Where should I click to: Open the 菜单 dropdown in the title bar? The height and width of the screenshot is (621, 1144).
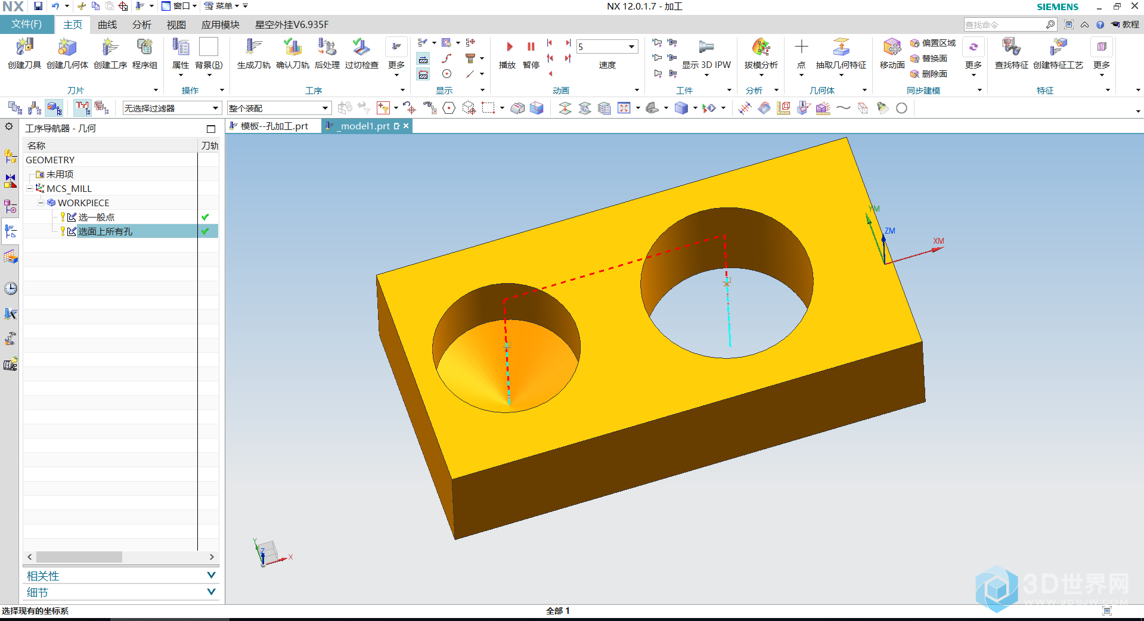223,6
